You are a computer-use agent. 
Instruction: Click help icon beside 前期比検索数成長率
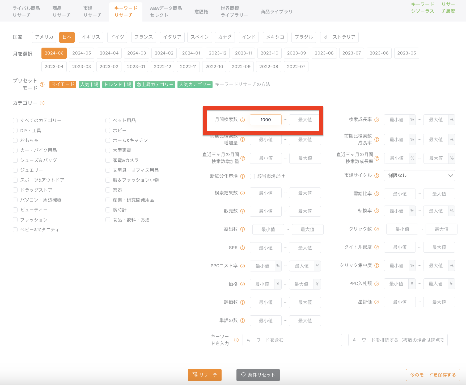click(x=377, y=140)
